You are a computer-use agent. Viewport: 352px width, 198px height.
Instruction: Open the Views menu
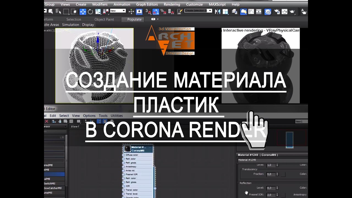[x=65, y=4]
